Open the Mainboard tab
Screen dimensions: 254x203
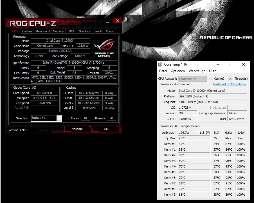pos(42,31)
